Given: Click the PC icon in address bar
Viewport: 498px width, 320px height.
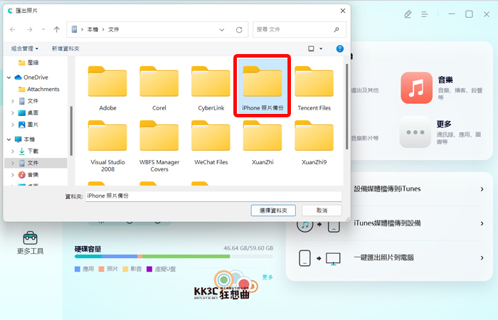Looking at the screenshot, I should point(74,30).
